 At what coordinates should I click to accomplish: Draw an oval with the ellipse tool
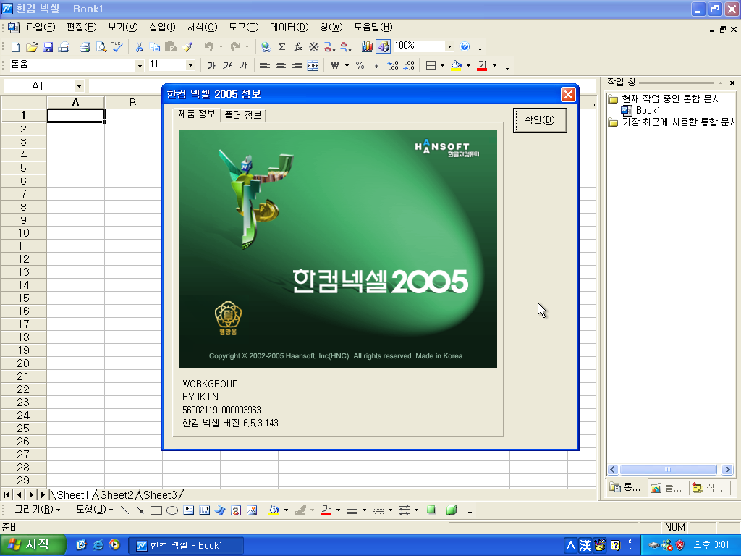172,510
